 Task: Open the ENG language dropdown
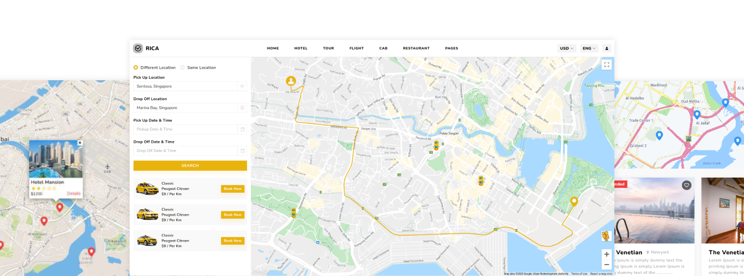pyautogui.click(x=588, y=48)
